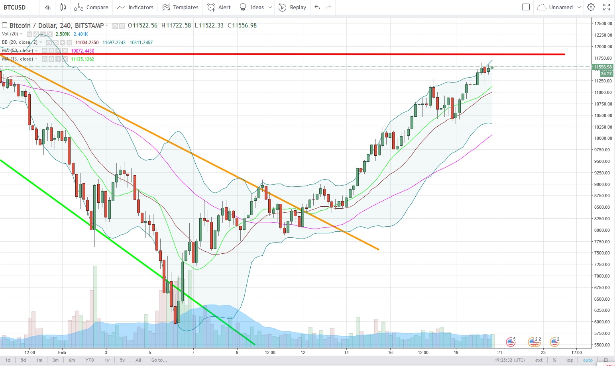
Task: Collapse the indicator legend box icon
Action: coord(4,25)
